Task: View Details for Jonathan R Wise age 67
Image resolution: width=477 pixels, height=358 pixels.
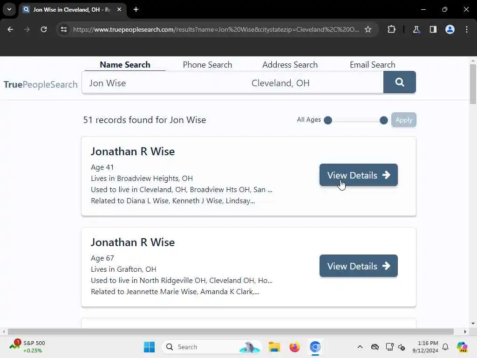Action: 358,266
